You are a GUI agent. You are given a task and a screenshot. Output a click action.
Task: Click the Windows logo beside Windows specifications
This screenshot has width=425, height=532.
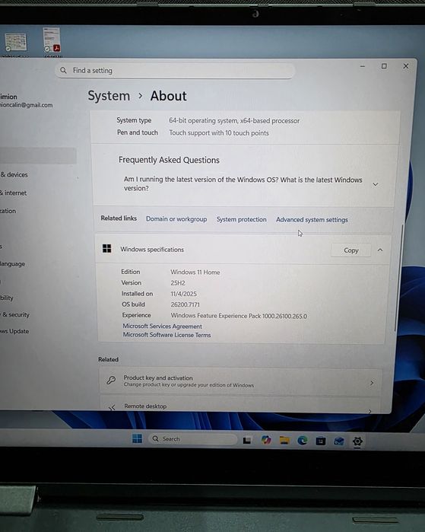(106, 249)
